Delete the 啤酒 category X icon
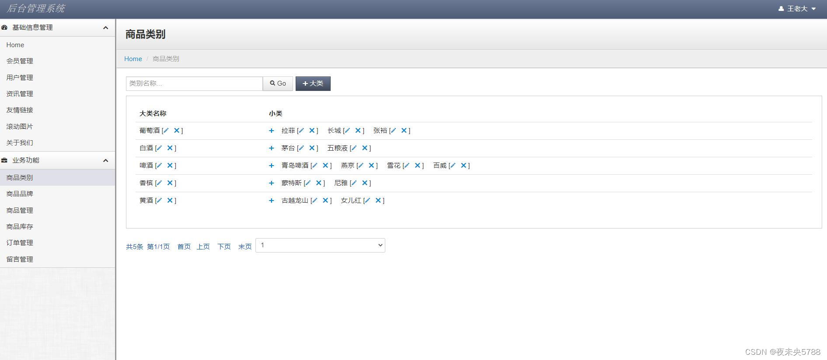827x360 pixels. pos(170,166)
